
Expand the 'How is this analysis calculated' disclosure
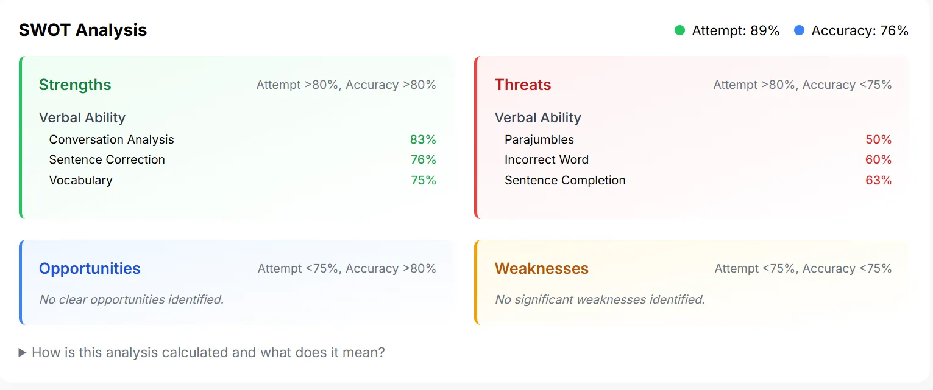pyautogui.click(x=202, y=352)
